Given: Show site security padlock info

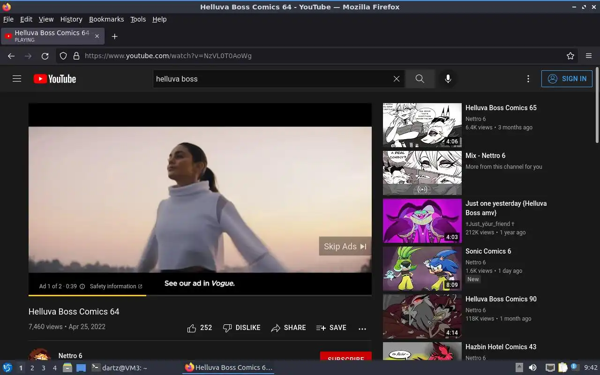Looking at the screenshot, I should (x=76, y=56).
